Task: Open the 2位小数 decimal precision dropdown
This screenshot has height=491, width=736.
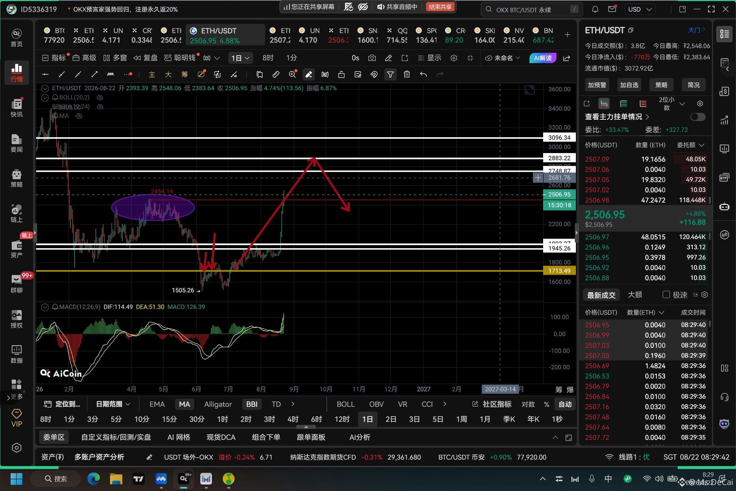Action: 671,104
